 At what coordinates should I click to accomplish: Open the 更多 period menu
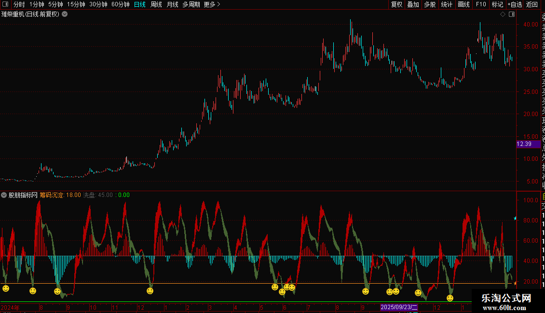click(212, 4)
